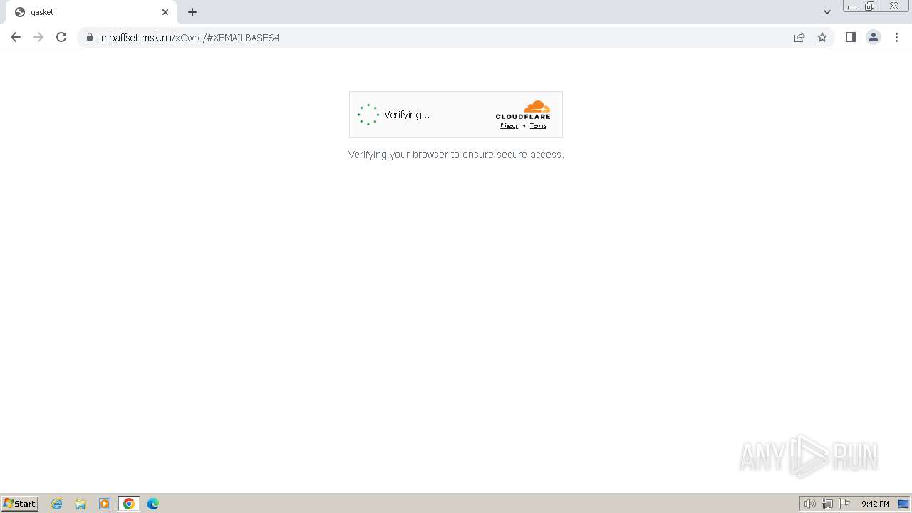Open the volume control in the system tray
The width and height of the screenshot is (912, 513).
click(x=810, y=504)
